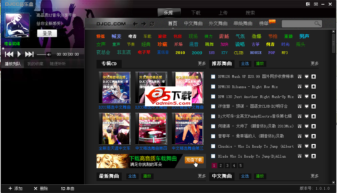Check BPM 130 Just Another Night checkbox

point(213,97)
